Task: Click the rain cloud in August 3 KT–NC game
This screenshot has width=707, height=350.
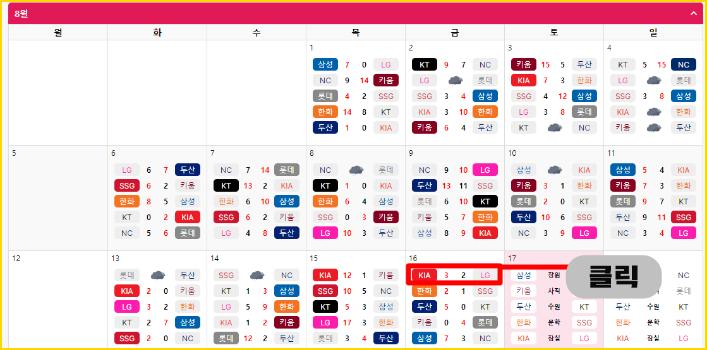Action: [x=553, y=128]
